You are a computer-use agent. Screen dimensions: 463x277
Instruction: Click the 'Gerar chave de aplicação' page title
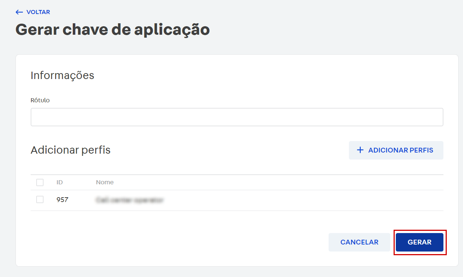click(x=113, y=30)
